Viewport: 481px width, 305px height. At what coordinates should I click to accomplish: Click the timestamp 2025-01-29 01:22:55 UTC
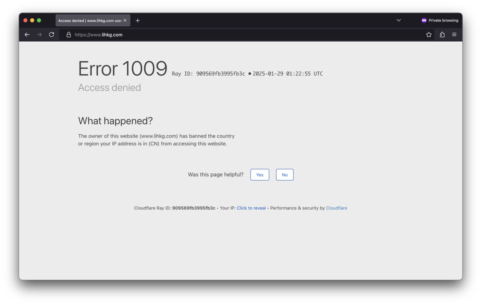coord(287,74)
